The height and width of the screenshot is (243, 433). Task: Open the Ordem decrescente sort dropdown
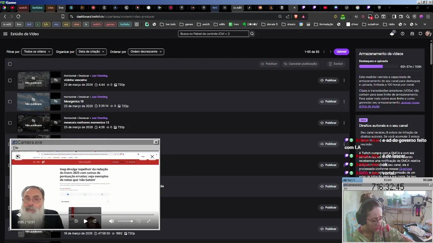[x=146, y=52]
